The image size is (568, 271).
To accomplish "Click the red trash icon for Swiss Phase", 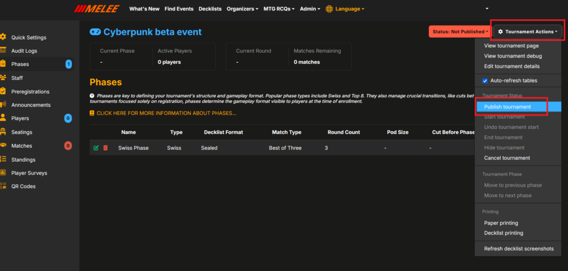I will coord(105,148).
